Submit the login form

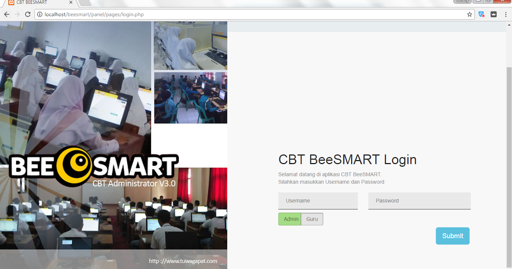(452, 236)
